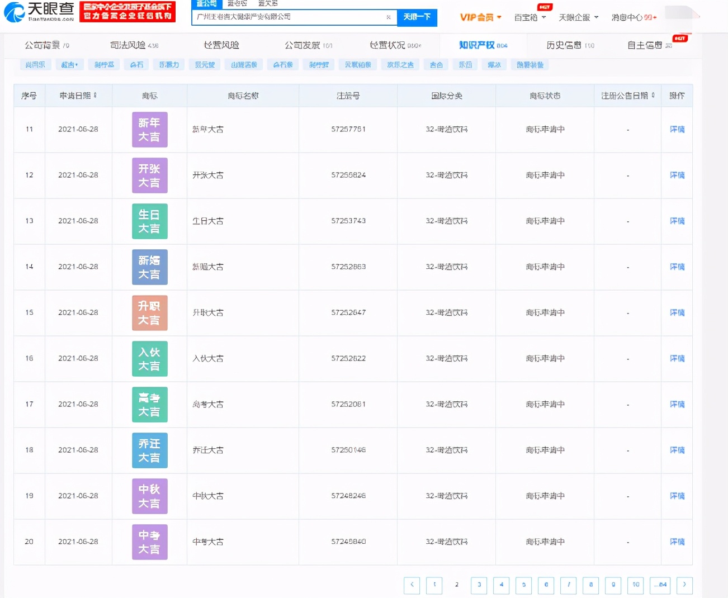Open the blue 乔迁大吉 trademark image
Viewport: 728px width, 598px height.
tap(149, 450)
